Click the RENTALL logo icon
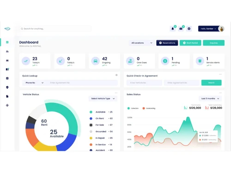Image resolution: width=231 pixels, height=173 pixels. tap(7, 29)
